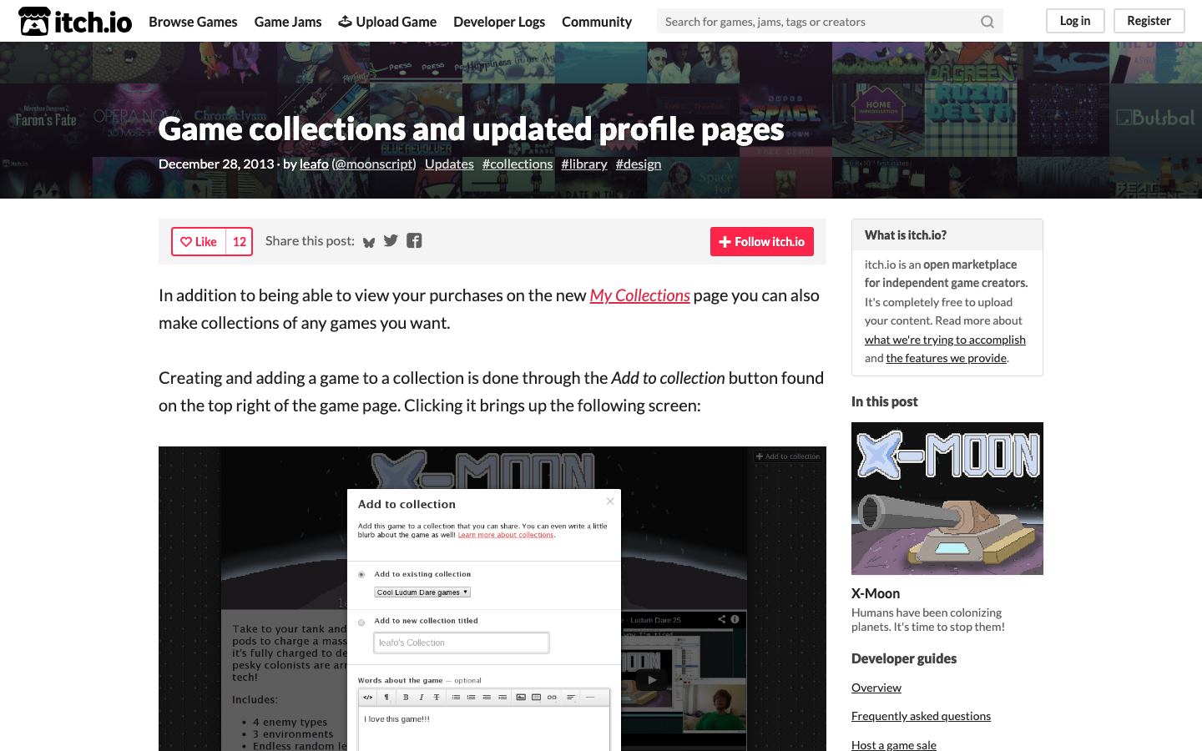Viewport: 1202px width, 751px height.
Task: Open the Overview developer guide
Action: click(x=876, y=688)
